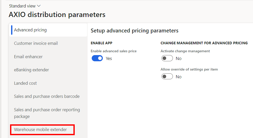The width and height of the screenshot is (253, 138).
Task: Click the Activate change management label
Action: pos(185,51)
